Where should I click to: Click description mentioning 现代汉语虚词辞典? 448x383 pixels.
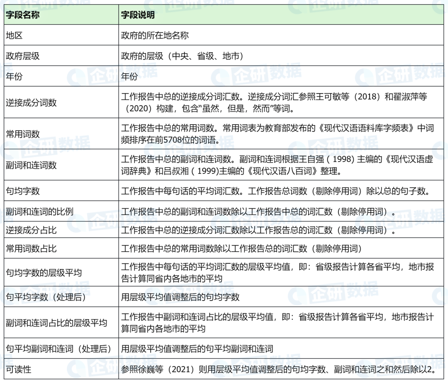tap(281, 164)
